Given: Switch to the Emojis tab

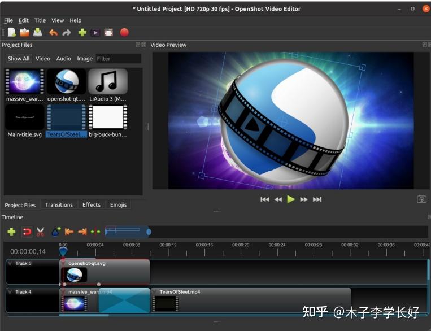Looking at the screenshot, I should 118,205.
